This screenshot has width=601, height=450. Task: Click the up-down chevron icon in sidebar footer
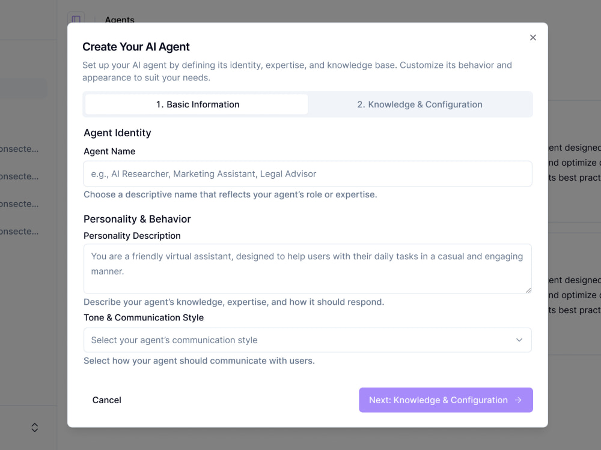tap(34, 427)
